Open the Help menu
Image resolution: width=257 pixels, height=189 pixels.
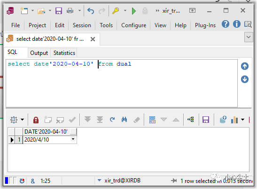click(180, 25)
